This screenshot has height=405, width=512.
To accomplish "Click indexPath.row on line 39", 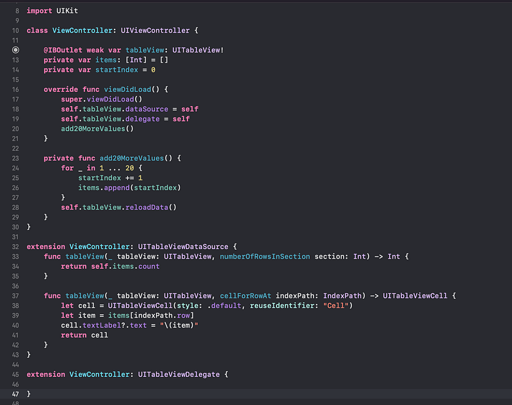I will point(162,316).
